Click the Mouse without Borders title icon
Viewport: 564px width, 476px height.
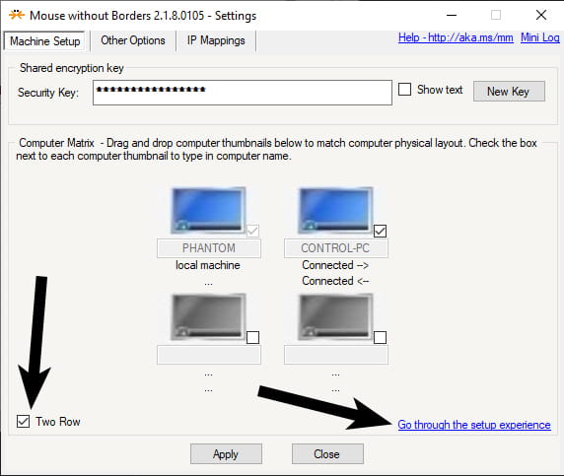[x=17, y=15]
